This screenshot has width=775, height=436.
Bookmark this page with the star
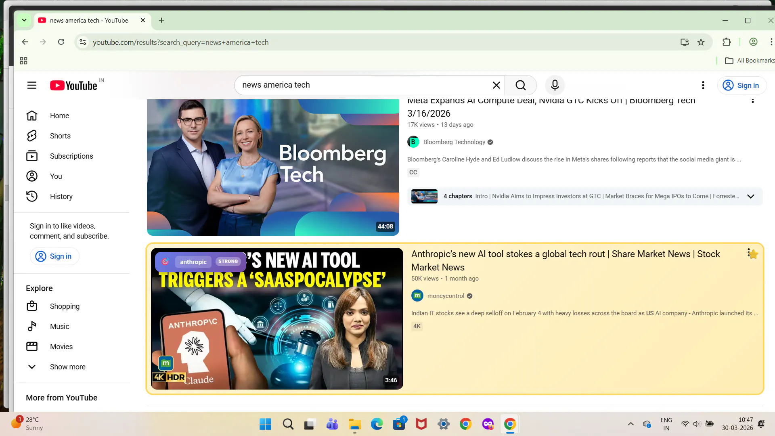click(701, 42)
